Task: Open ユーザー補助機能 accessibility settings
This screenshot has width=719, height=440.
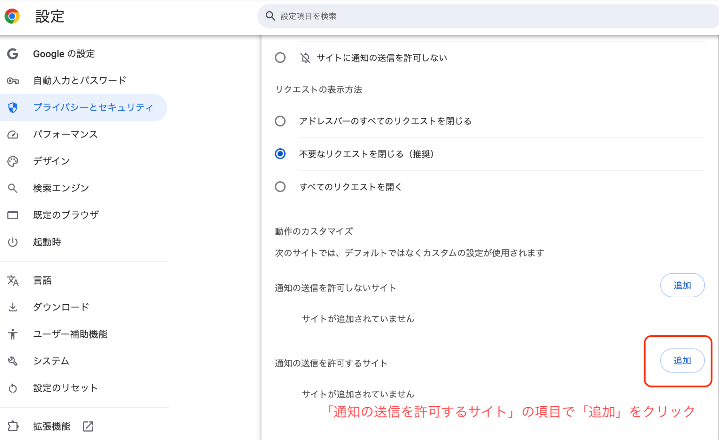Action: pos(71,334)
